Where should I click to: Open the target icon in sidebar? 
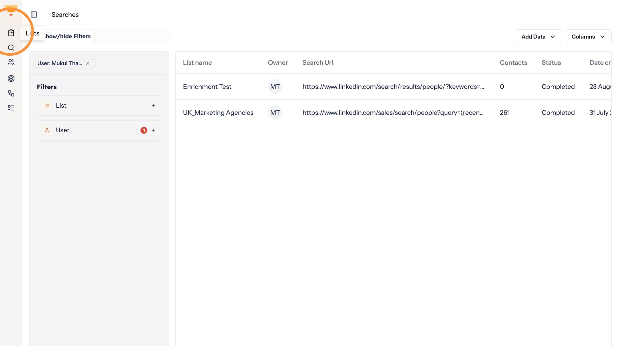(x=11, y=78)
